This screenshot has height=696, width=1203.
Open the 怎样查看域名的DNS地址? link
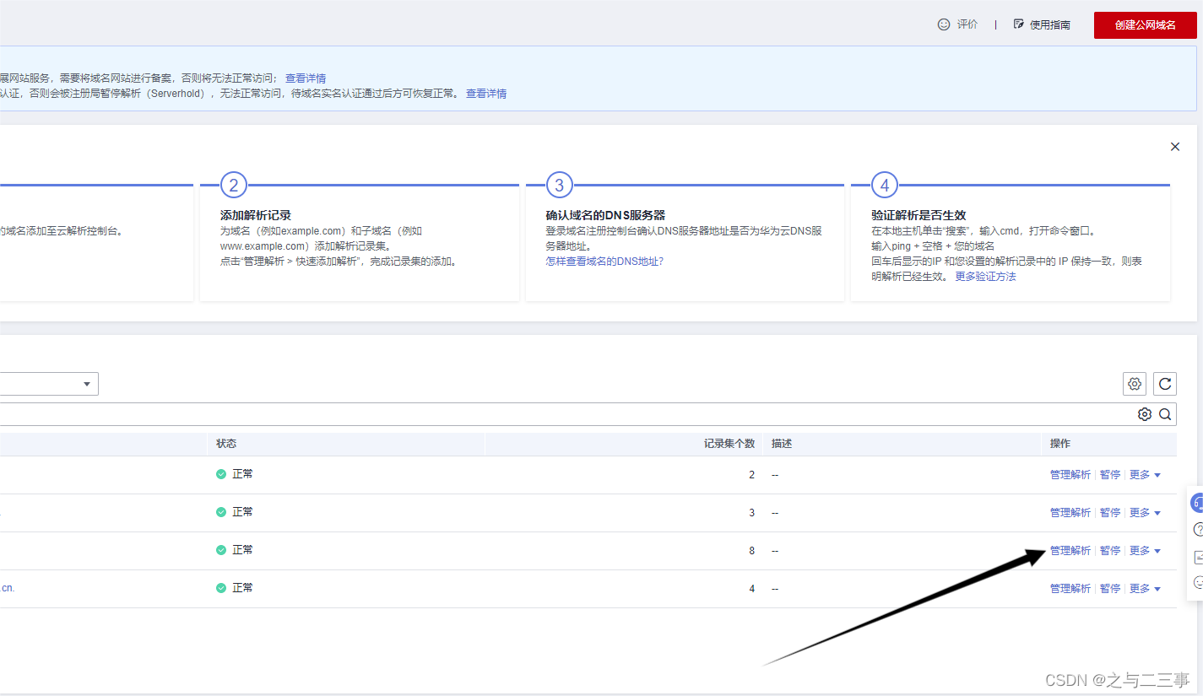pyautogui.click(x=604, y=262)
